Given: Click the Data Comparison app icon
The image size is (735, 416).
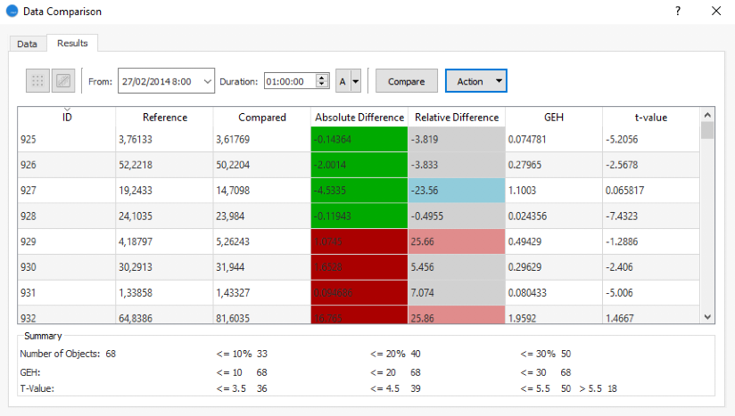Looking at the screenshot, I should (x=12, y=12).
